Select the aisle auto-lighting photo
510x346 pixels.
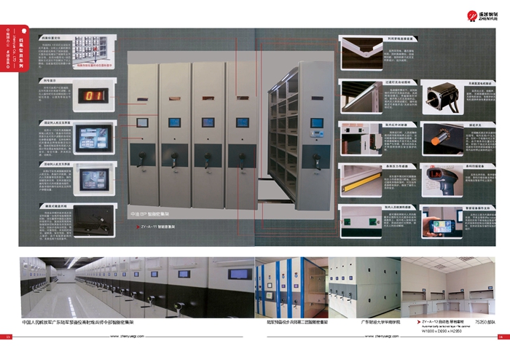pos(361,95)
